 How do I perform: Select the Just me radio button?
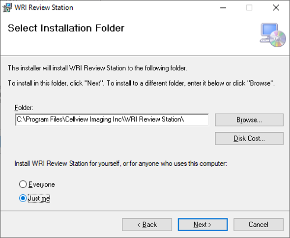tap(23, 198)
